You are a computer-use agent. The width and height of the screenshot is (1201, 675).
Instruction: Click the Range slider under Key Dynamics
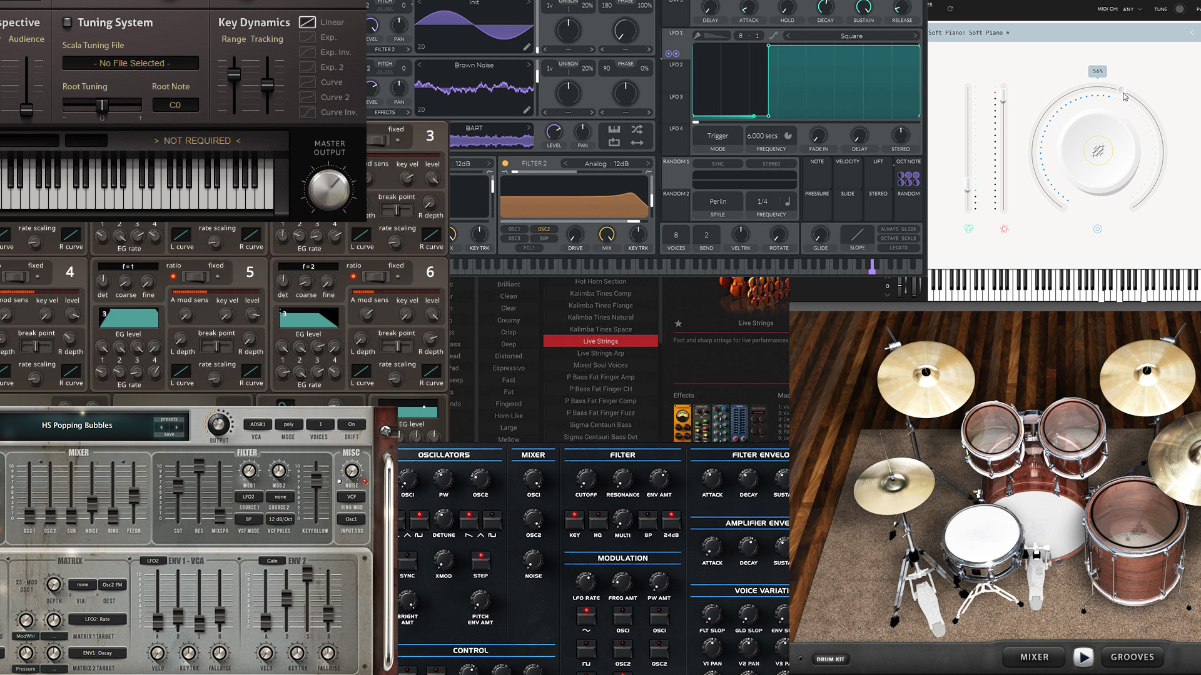pos(234,75)
